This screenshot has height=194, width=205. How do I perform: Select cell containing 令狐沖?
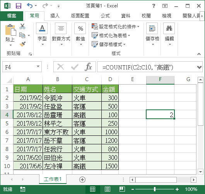pyautogui.click(x=57, y=98)
